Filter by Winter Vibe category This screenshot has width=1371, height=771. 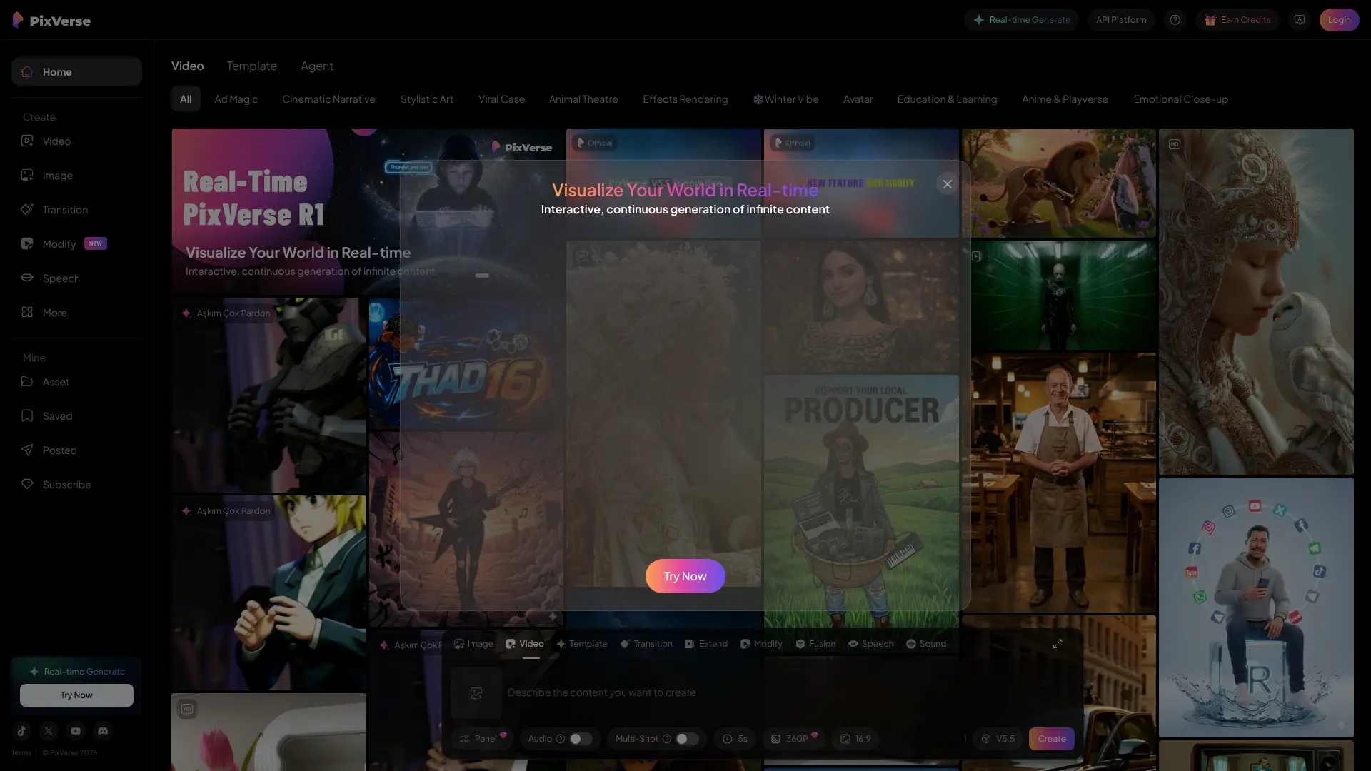click(785, 99)
